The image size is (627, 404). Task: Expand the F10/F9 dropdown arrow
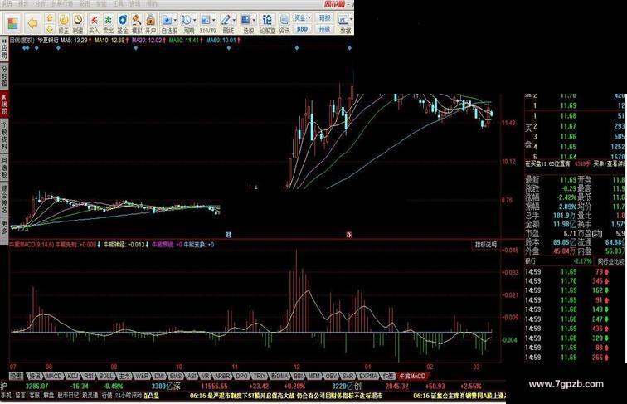214,20
